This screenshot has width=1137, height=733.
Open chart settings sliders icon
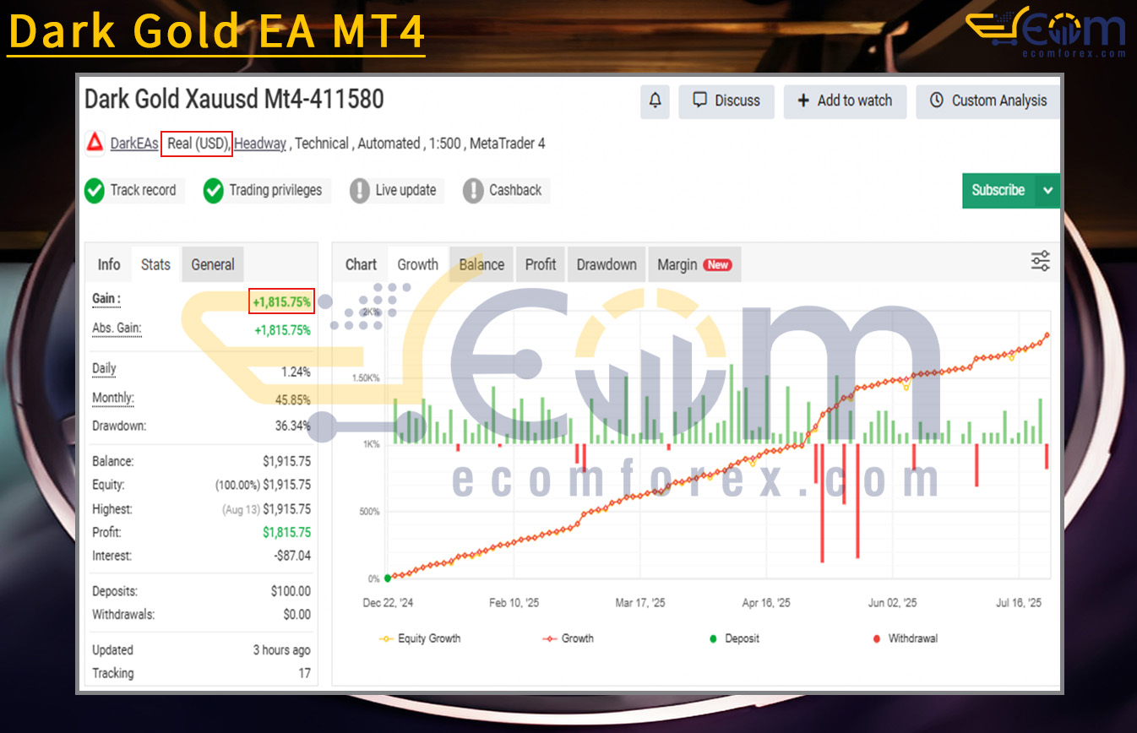click(1041, 261)
